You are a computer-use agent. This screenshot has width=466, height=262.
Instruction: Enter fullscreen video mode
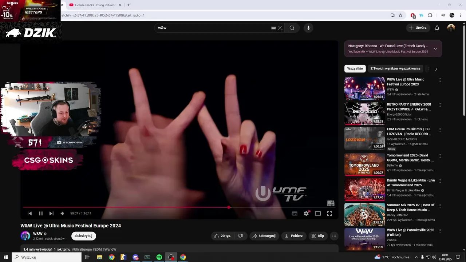(329, 214)
